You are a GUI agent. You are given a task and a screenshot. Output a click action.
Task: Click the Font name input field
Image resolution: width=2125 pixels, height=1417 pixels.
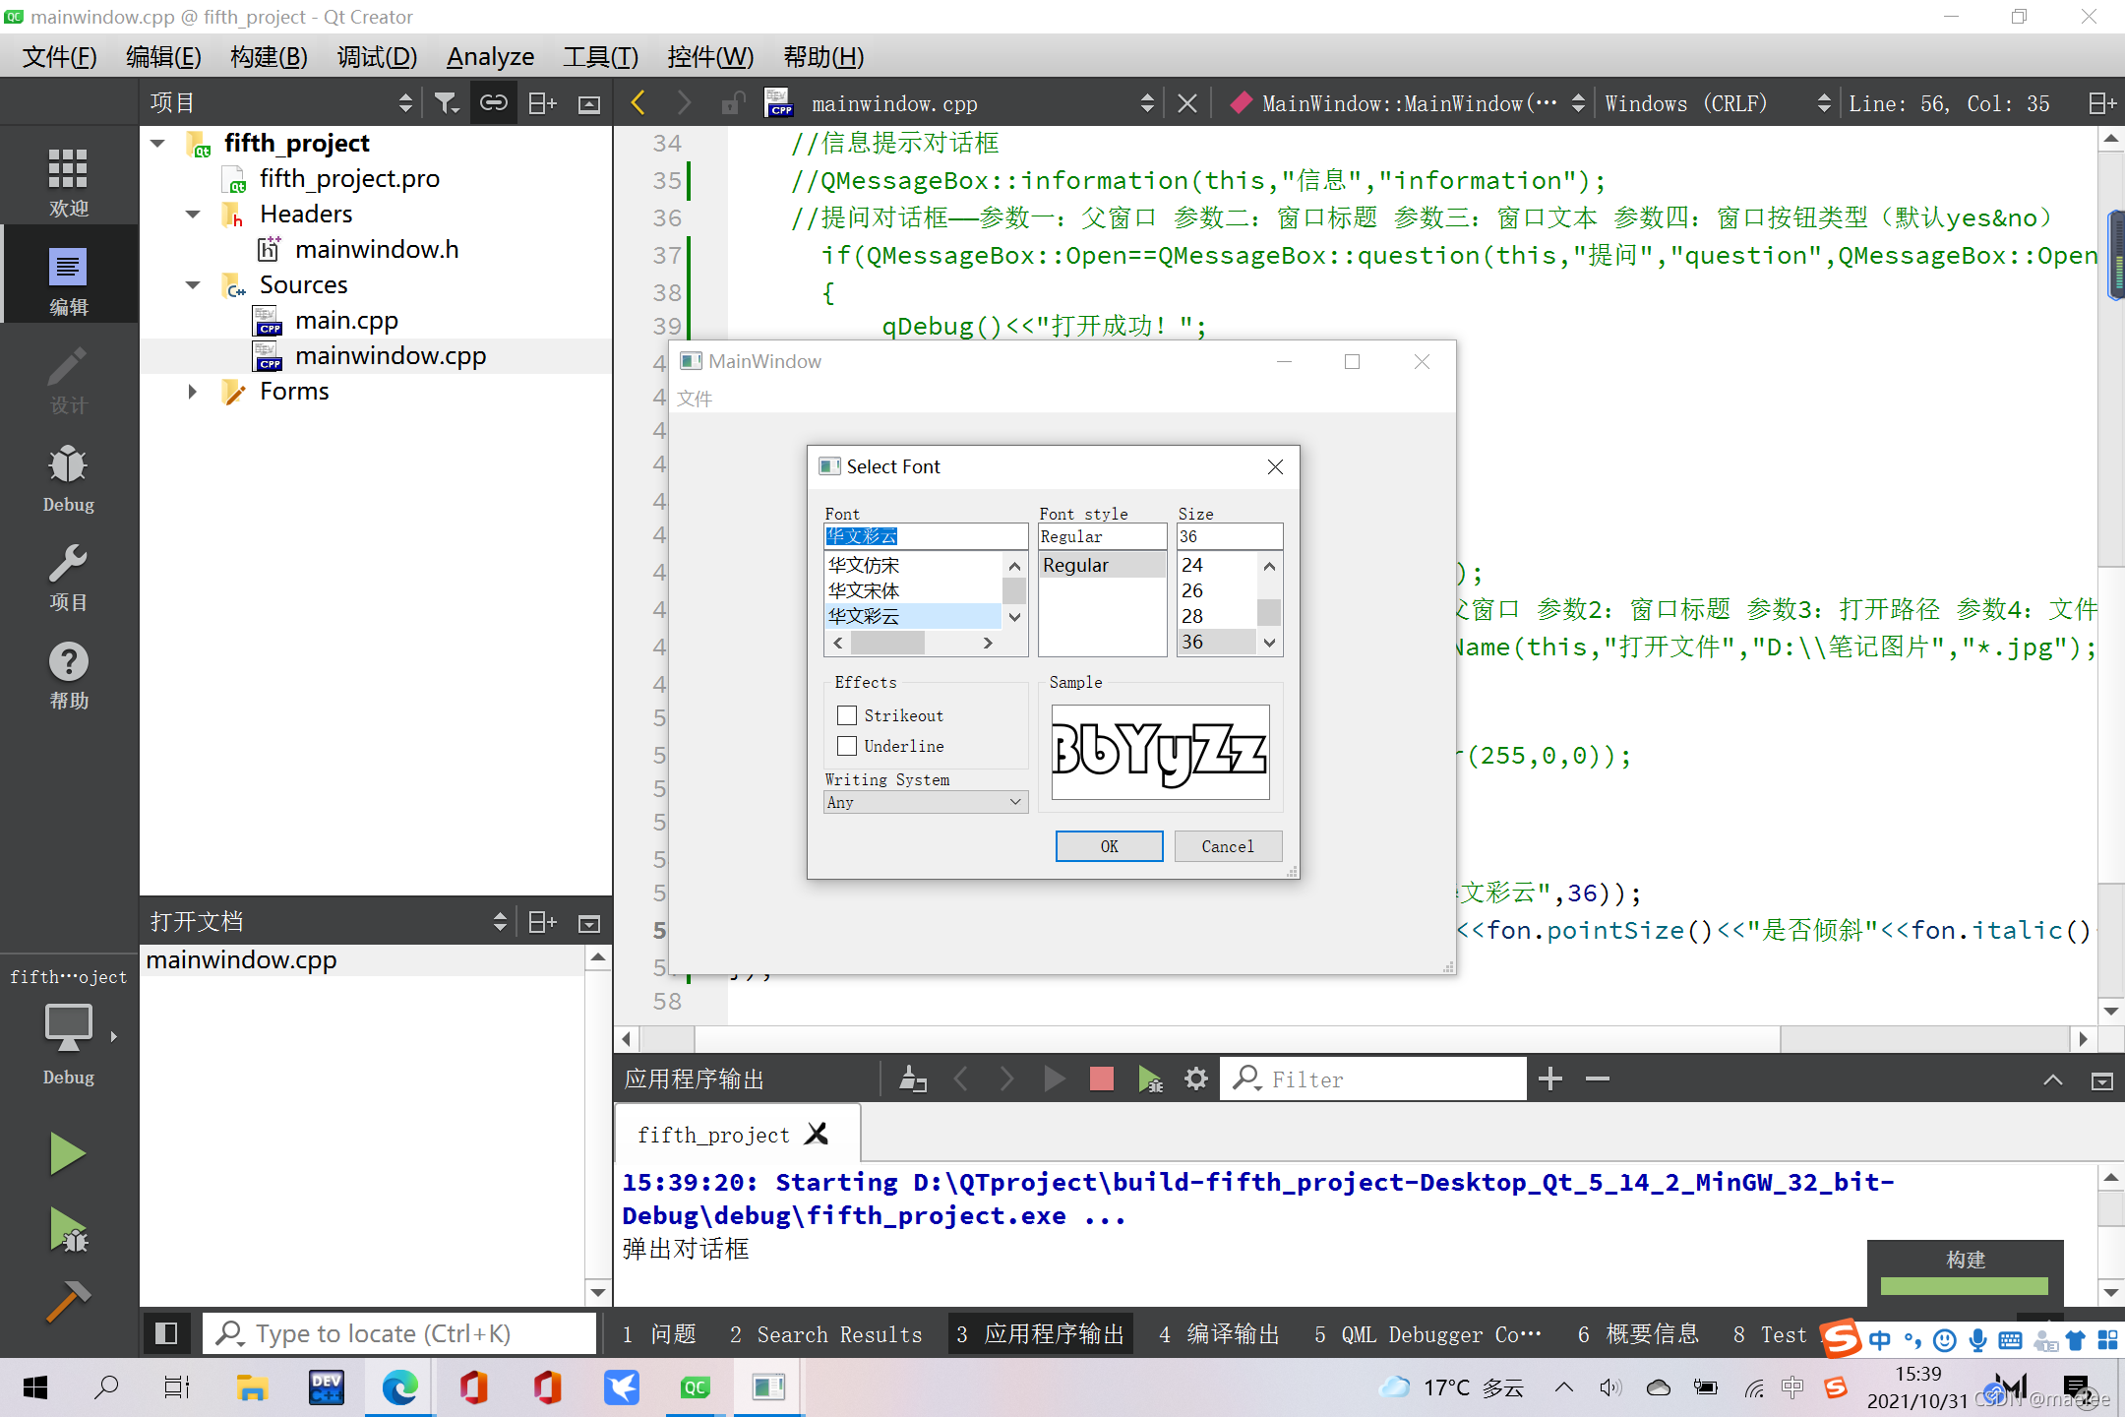click(926, 536)
